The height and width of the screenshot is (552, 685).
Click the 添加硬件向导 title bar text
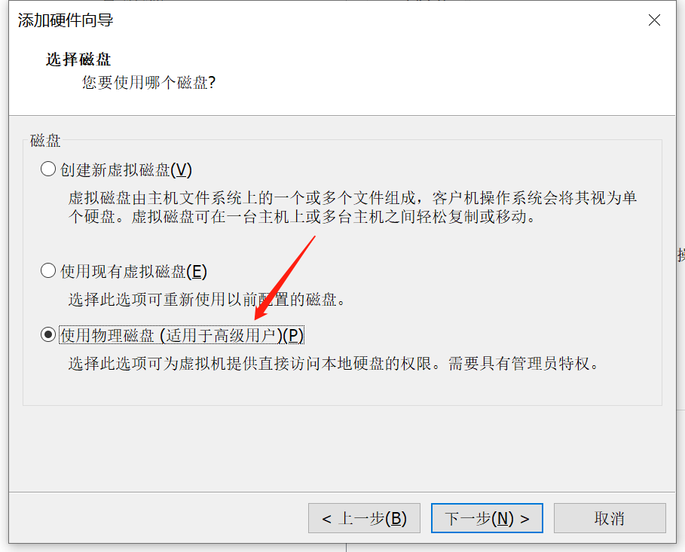click(66, 20)
